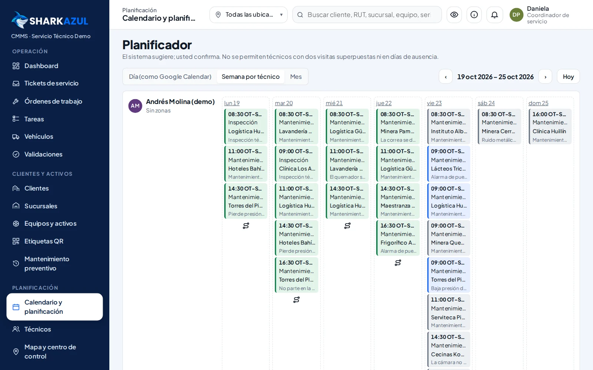Click the route icon under mié 21
Screen dimensions: 593x370
[x=347, y=226]
